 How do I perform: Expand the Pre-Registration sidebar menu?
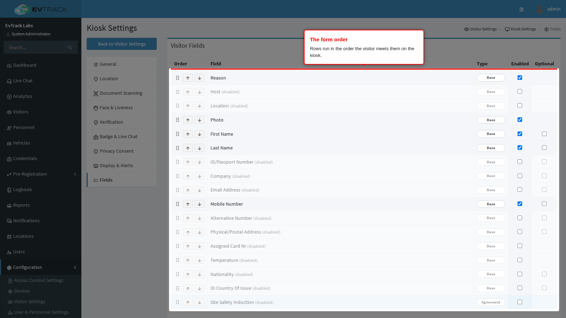click(x=41, y=174)
